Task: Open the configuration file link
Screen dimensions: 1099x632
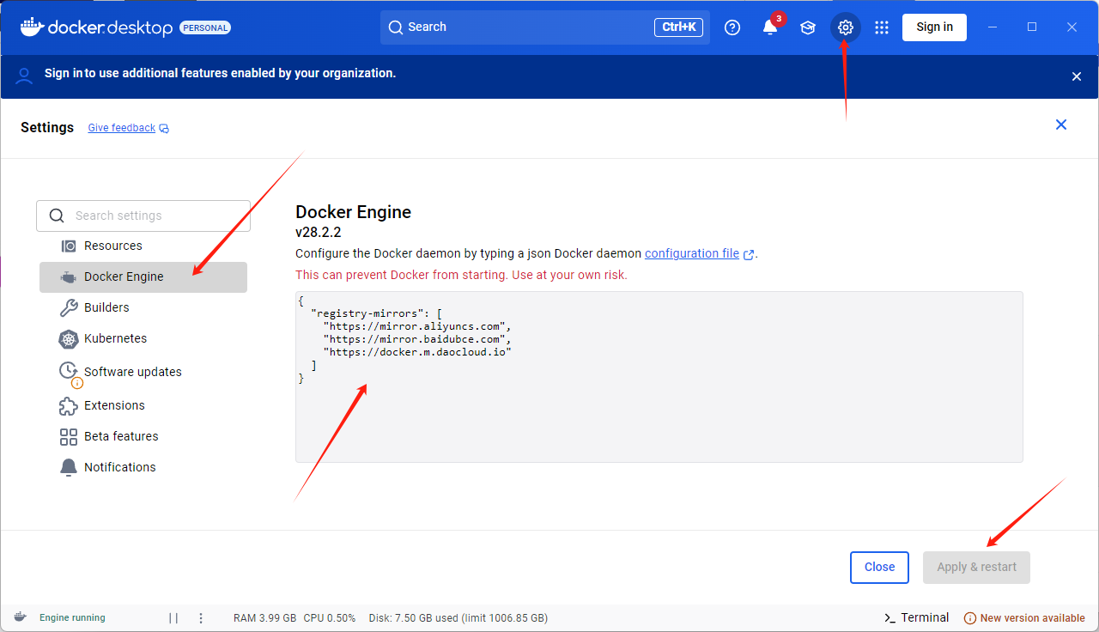Action: tap(692, 253)
